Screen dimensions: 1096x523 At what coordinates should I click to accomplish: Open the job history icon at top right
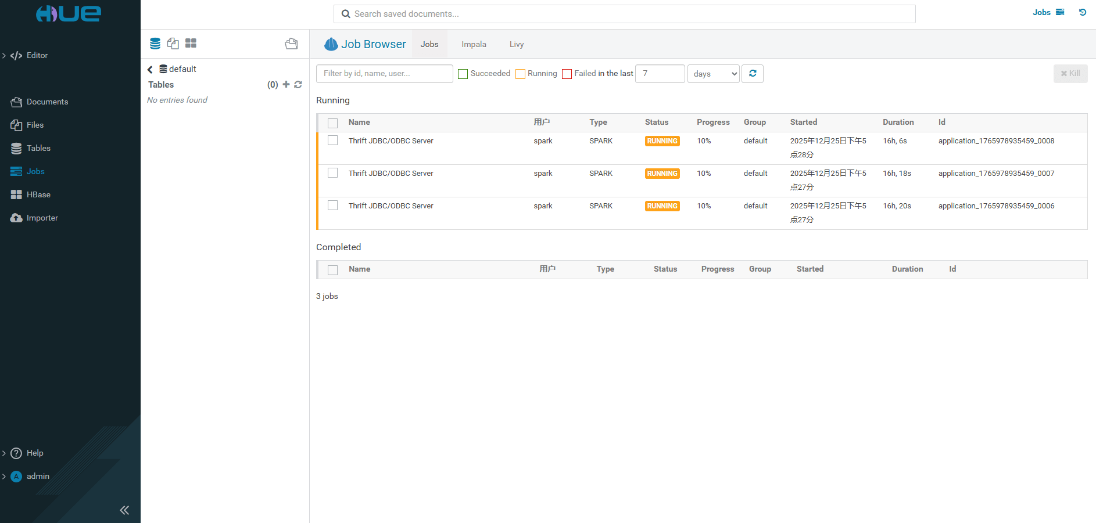pos(1082,12)
